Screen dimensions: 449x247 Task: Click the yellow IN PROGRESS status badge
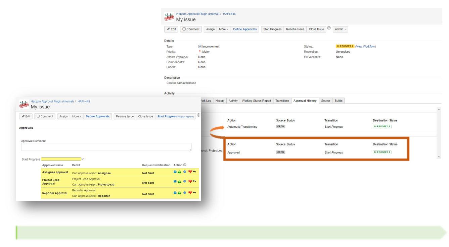[345, 46]
